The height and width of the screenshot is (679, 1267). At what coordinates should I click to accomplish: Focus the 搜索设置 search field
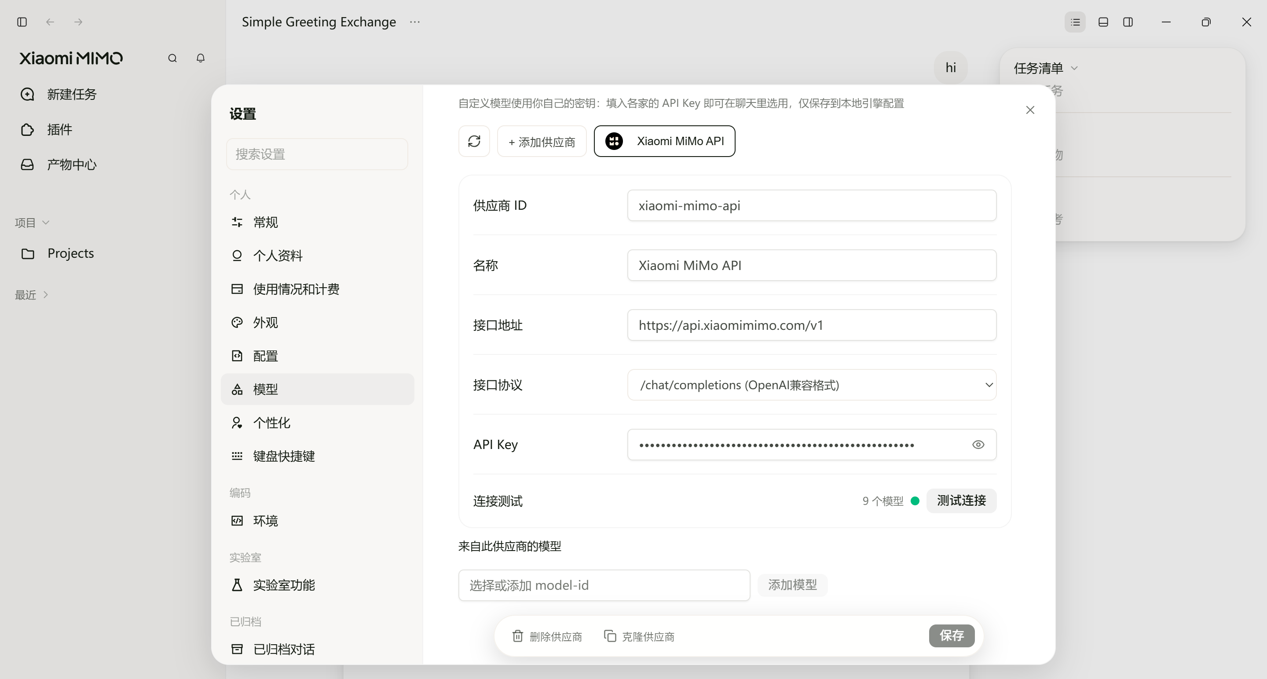tap(317, 154)
